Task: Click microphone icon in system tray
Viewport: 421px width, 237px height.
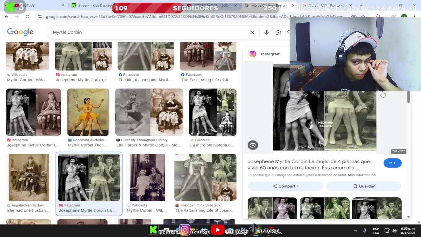Action: point(365,231)
